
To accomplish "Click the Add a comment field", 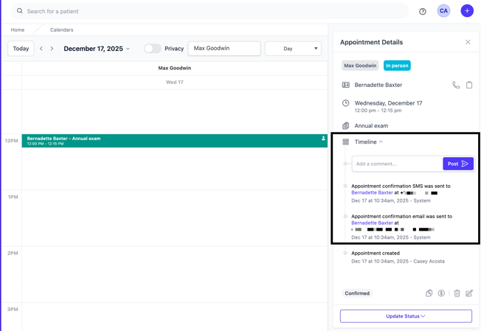I will (x=397, y=164).
